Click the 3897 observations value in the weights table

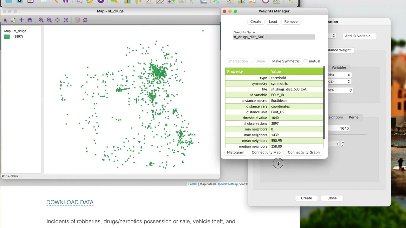pyautogui.click(x=296, y=123)
